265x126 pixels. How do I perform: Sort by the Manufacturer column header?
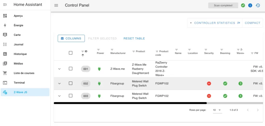[x=118, y=53]
